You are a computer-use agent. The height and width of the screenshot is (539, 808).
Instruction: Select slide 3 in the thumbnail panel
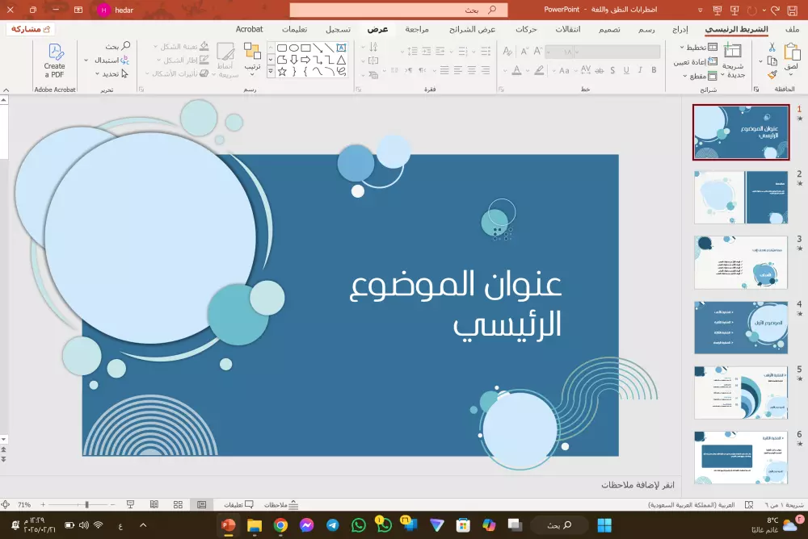point(741,262)
